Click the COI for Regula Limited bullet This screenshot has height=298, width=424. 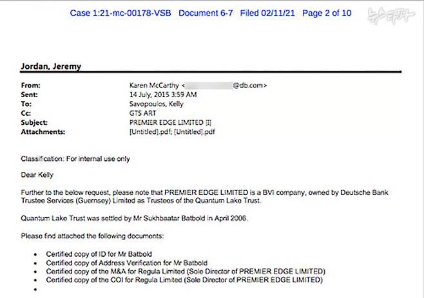pyautogui.click(x=183, y=279)
